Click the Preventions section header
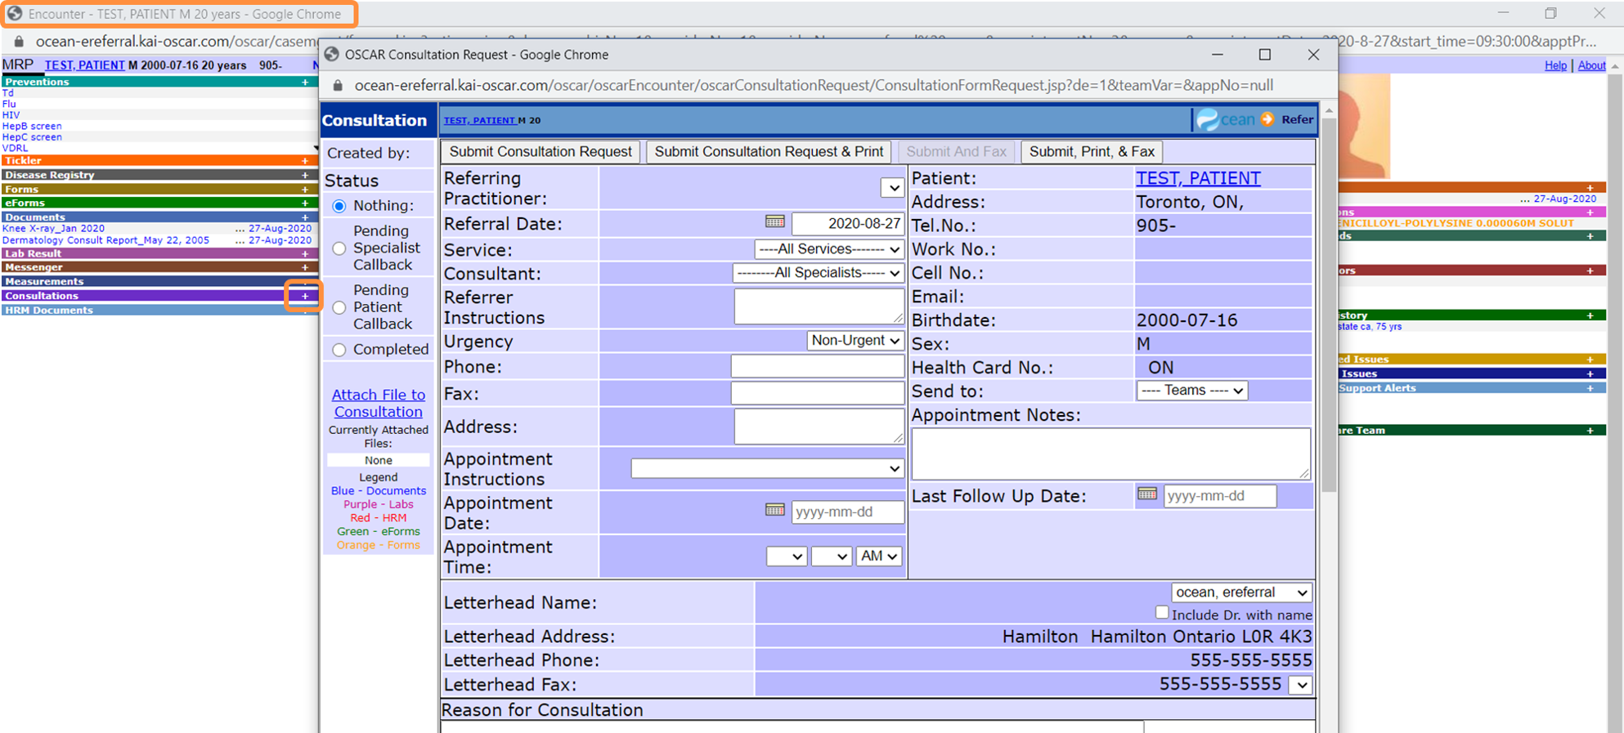Viewport: 1624px width, 733px height. [37, 82]
